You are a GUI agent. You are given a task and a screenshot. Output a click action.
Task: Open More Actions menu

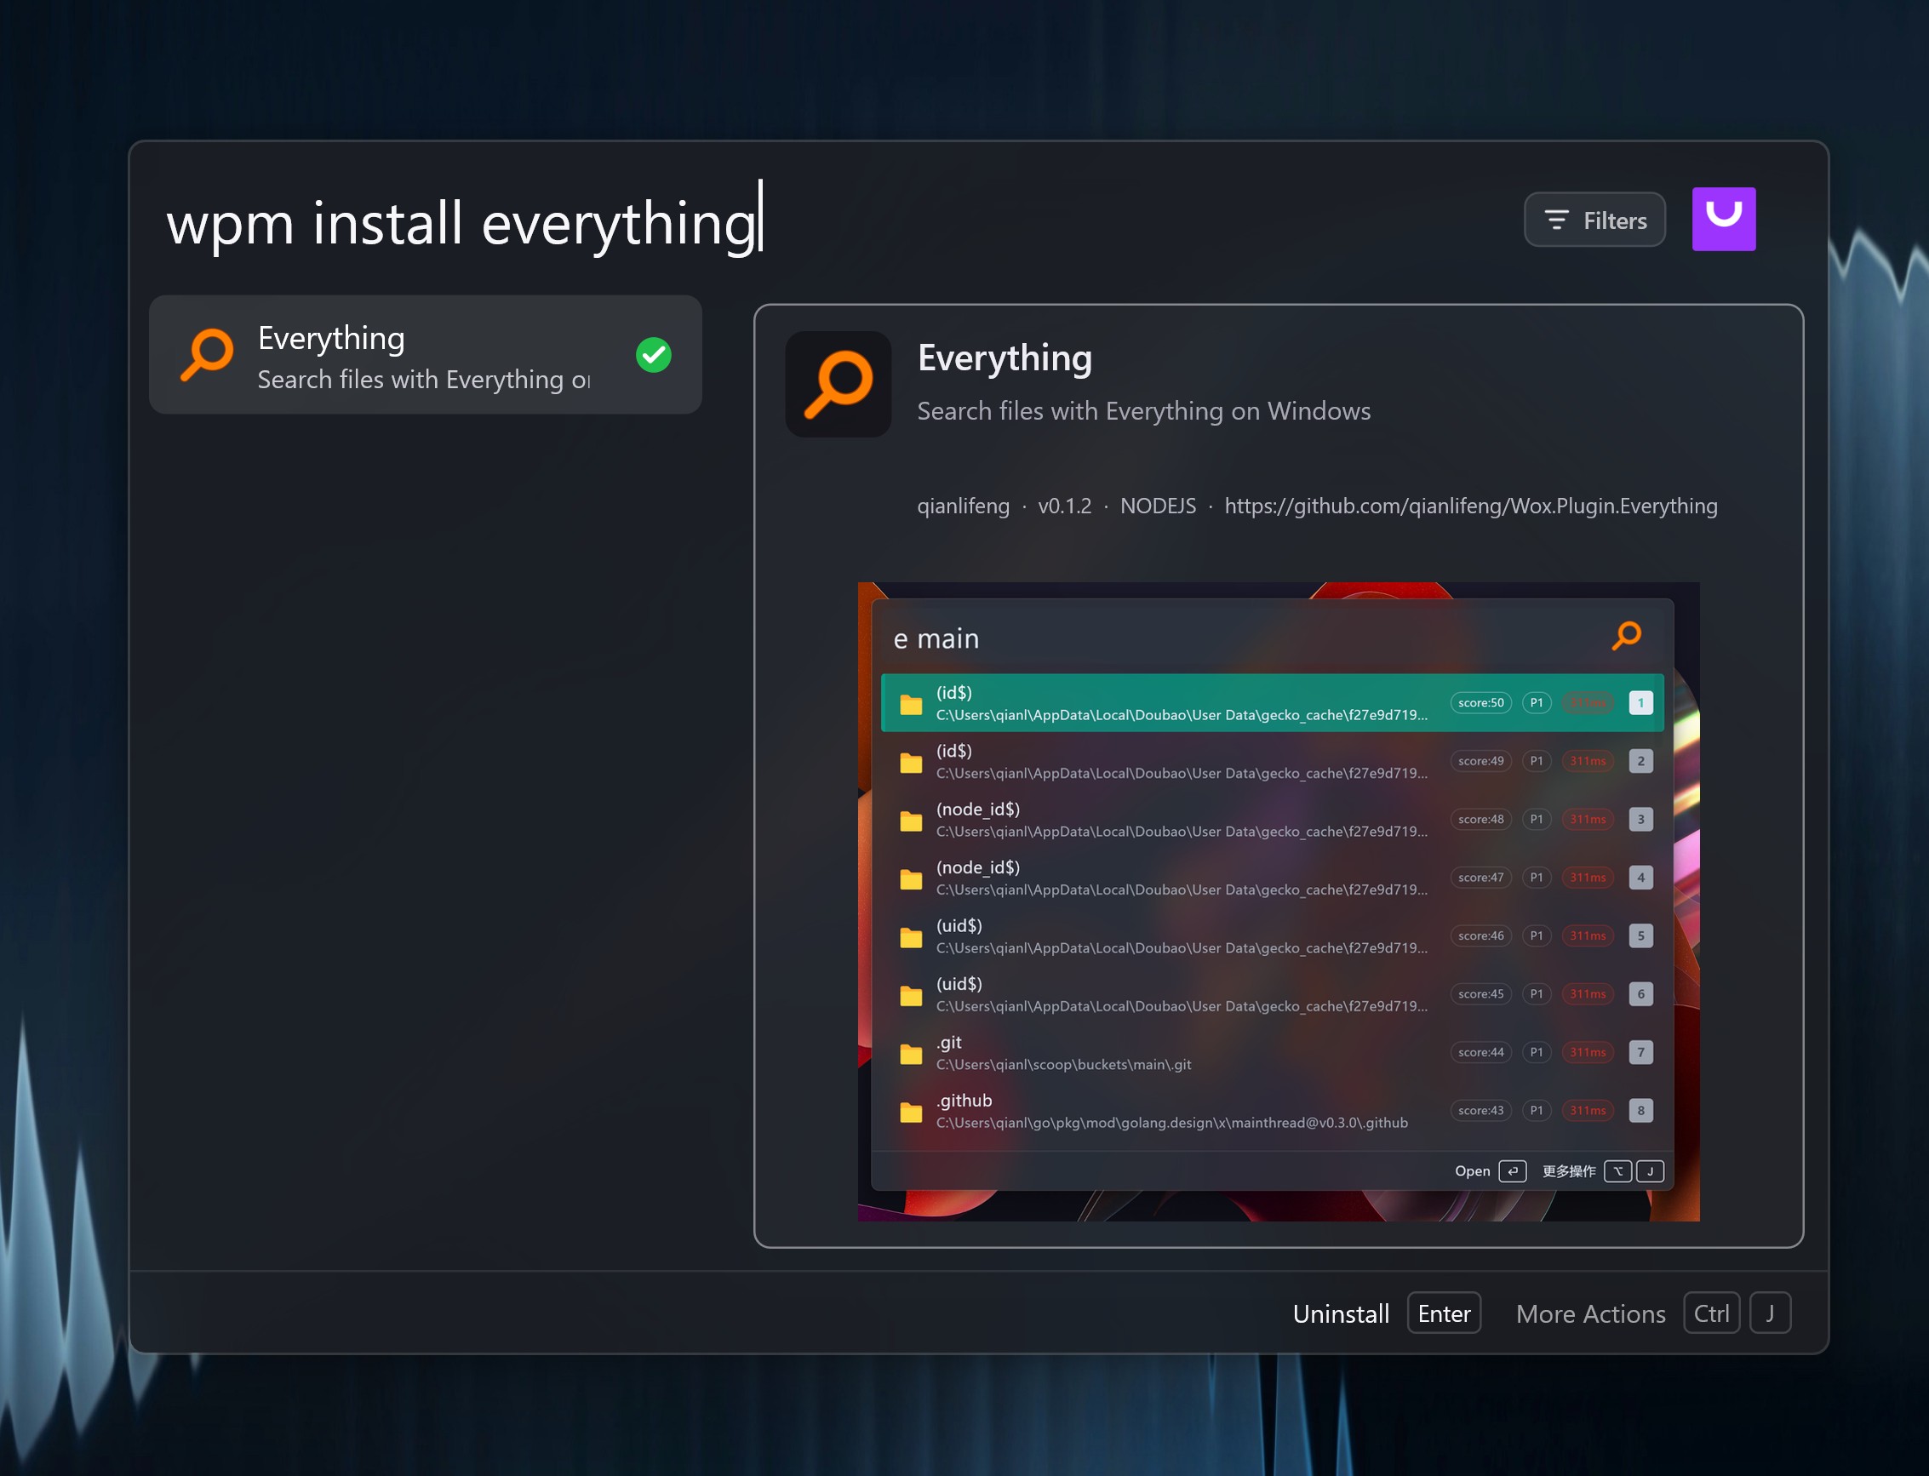click(x=1590, y=1313)
